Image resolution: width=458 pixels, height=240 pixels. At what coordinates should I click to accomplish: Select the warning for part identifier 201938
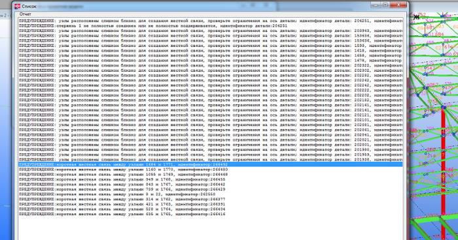pos(210,160)
